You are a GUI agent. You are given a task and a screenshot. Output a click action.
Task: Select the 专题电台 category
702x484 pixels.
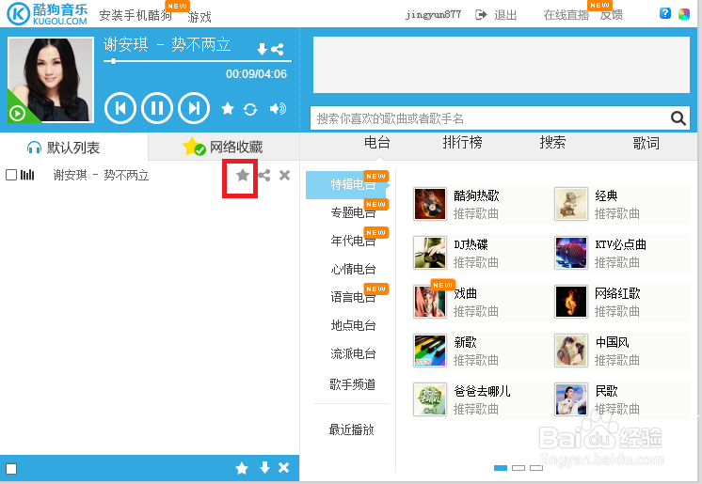[x=353, y=212]
